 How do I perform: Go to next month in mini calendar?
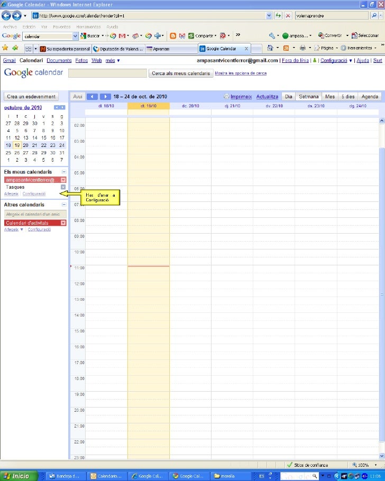click(x=62, y=107)
